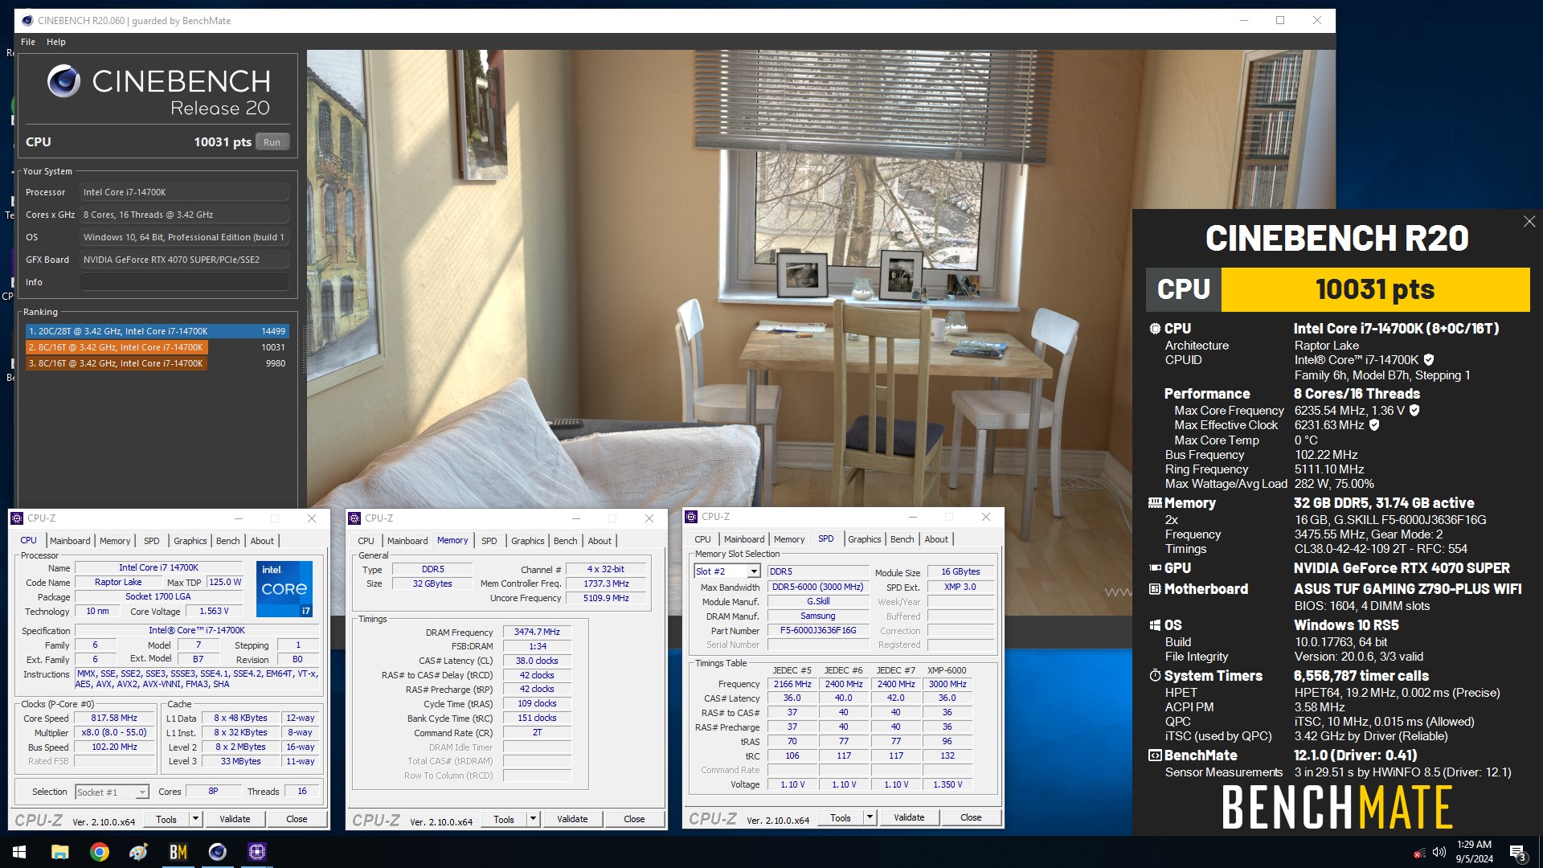This screenshot has width=1543, height=868.
Task: Click the CPU section icon in BenchMate panel
Action: pos(1155,329)
